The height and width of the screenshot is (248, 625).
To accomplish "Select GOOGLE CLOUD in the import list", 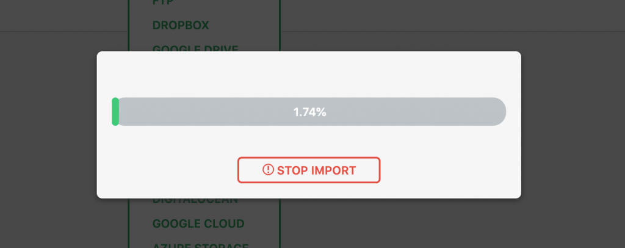I will point(198,224).
